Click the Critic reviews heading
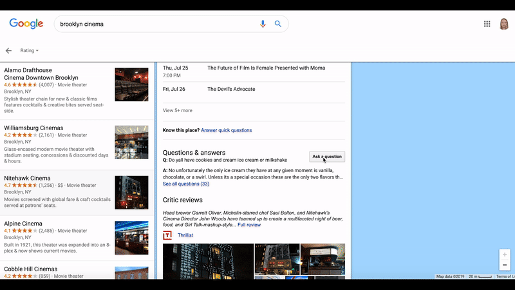515x290 pixels. [x=183, y=200]
